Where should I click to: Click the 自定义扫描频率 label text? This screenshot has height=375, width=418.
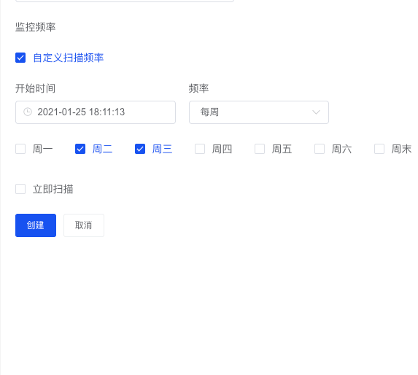click(x=69, y=58)
